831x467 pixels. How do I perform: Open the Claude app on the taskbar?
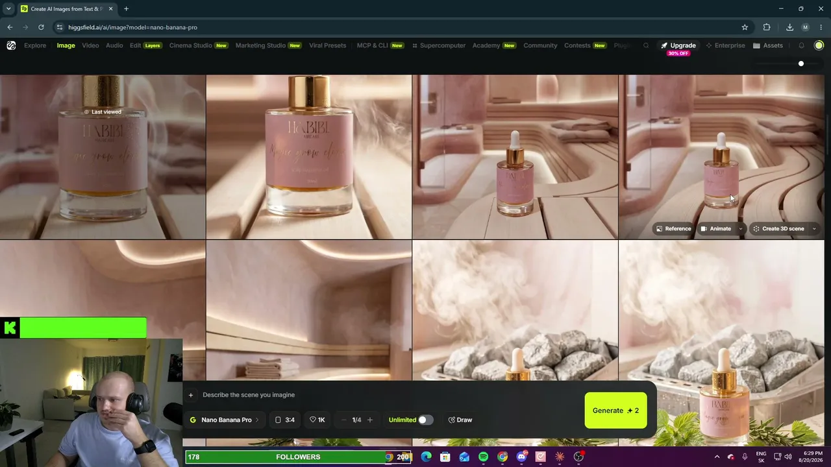click(x=560, y=457)
